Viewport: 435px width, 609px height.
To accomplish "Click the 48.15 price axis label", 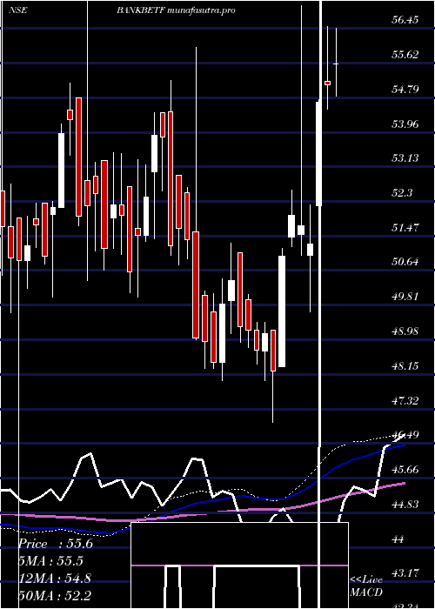I will 405,365.
